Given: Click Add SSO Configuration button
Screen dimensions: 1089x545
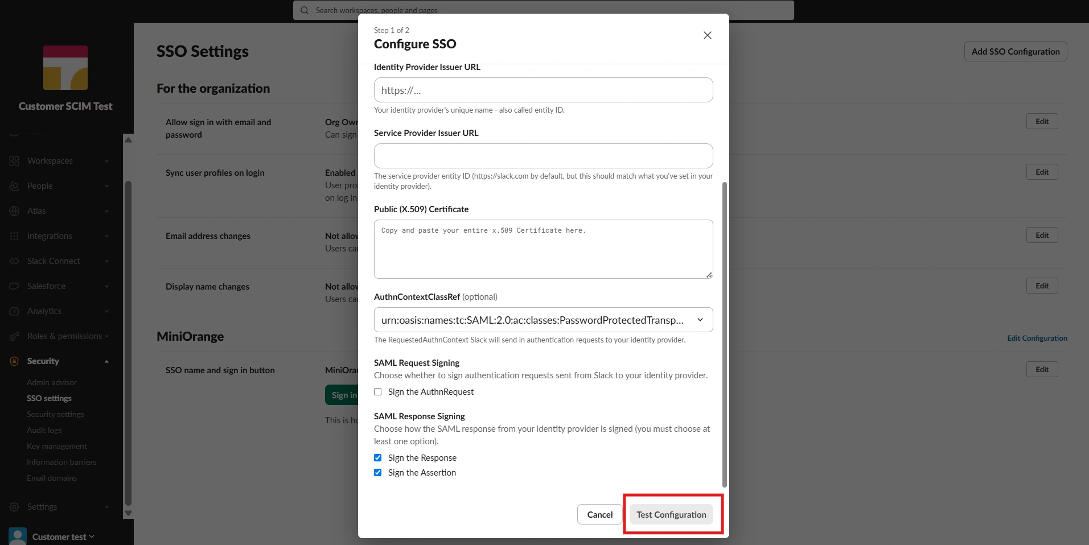Looking at the screenshot, I should pyautogui.click(x=1016, y=51).
